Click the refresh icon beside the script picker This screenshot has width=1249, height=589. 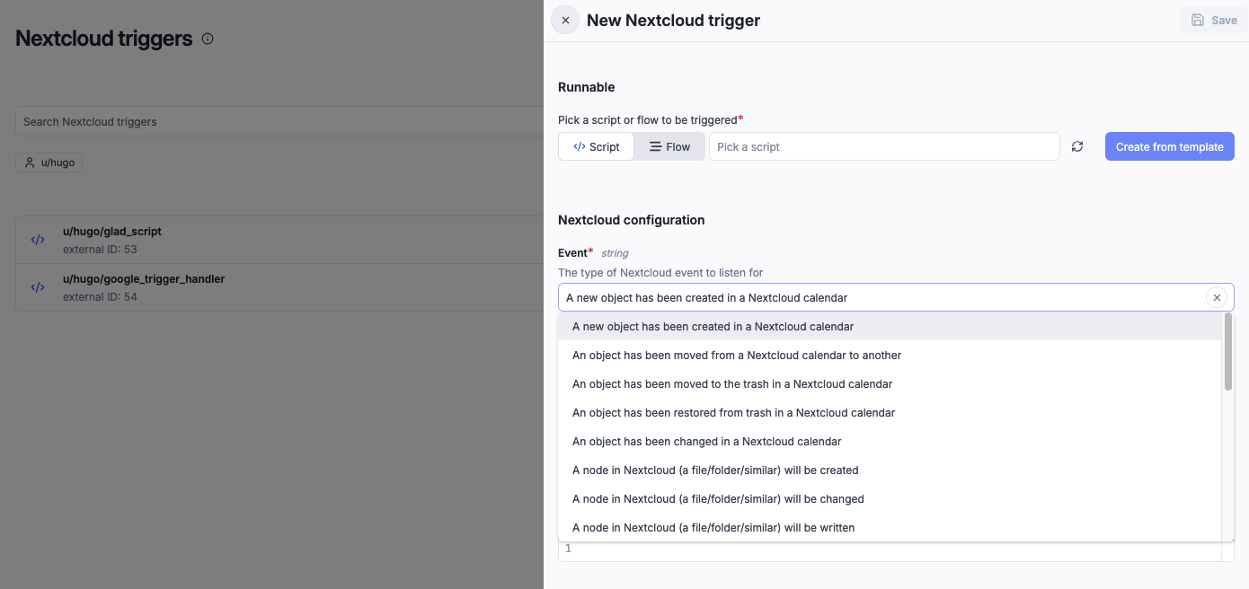1077,146
